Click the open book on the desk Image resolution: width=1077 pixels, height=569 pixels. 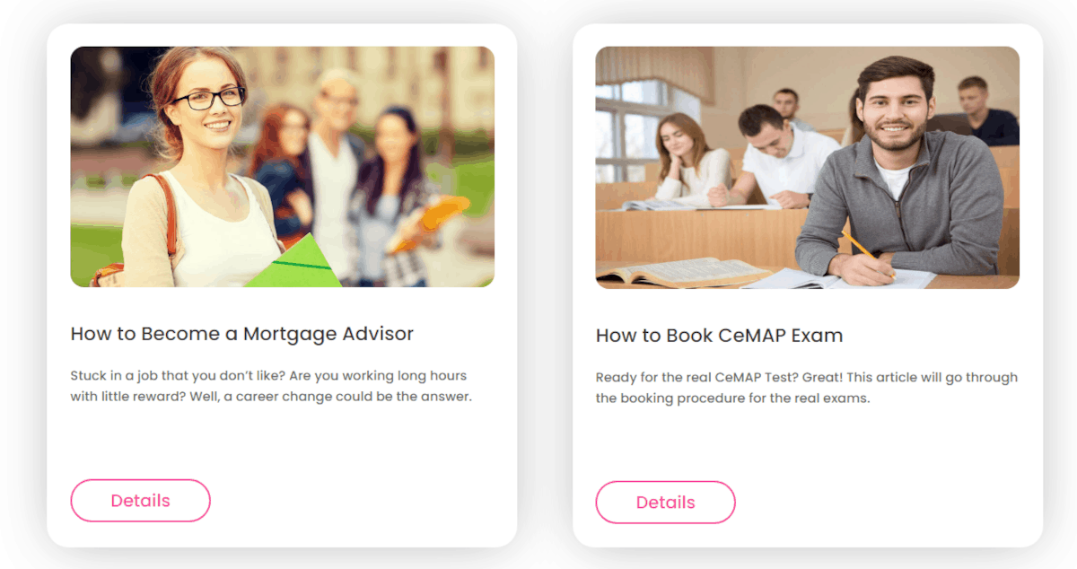[x=684, y=272]
